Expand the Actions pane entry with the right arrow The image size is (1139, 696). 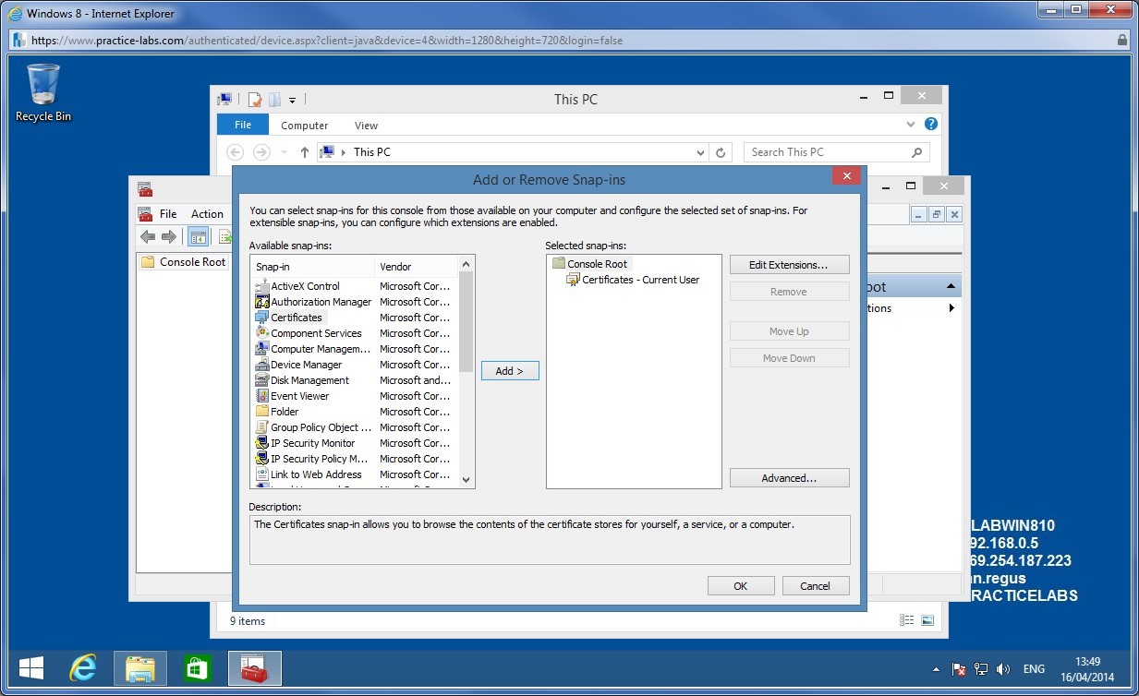(x=950, y=308)
